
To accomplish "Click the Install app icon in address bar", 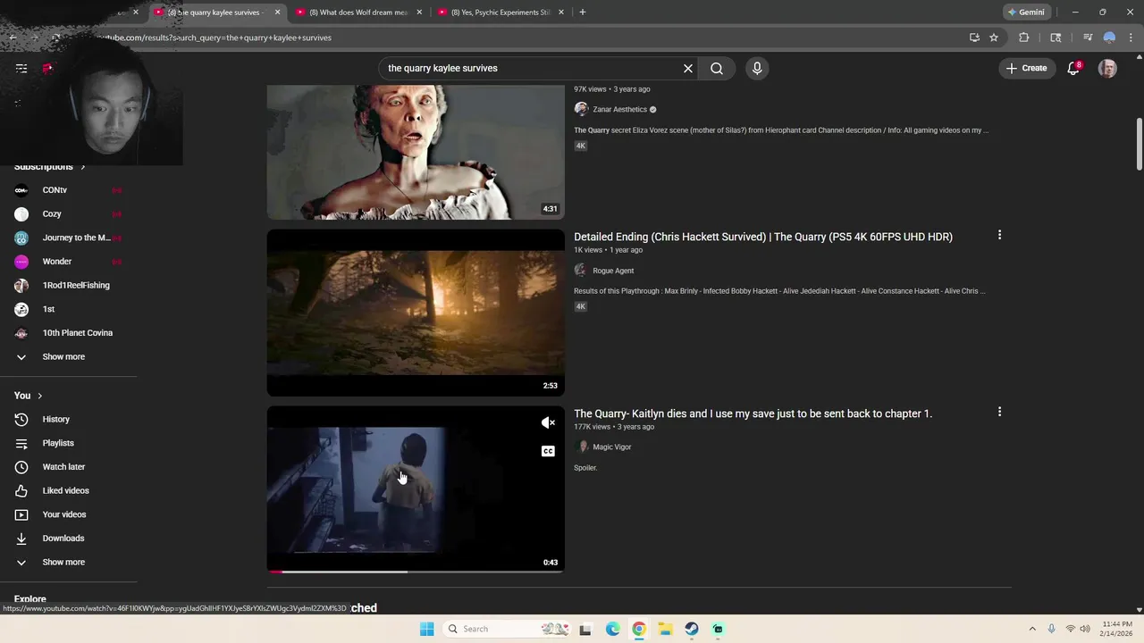I will click(974, 38).
